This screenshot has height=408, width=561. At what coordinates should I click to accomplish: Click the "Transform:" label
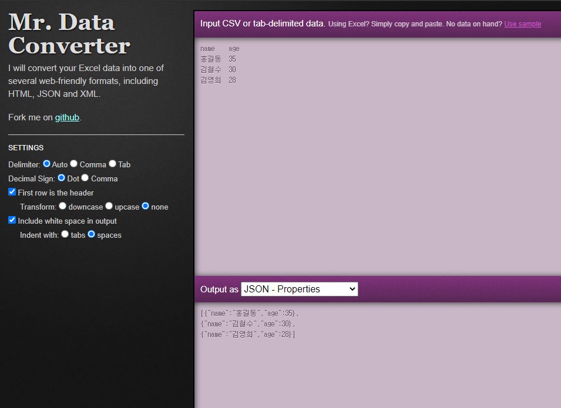38,207
